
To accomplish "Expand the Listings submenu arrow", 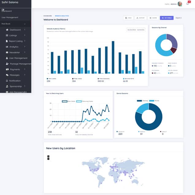I will point(25,35).
